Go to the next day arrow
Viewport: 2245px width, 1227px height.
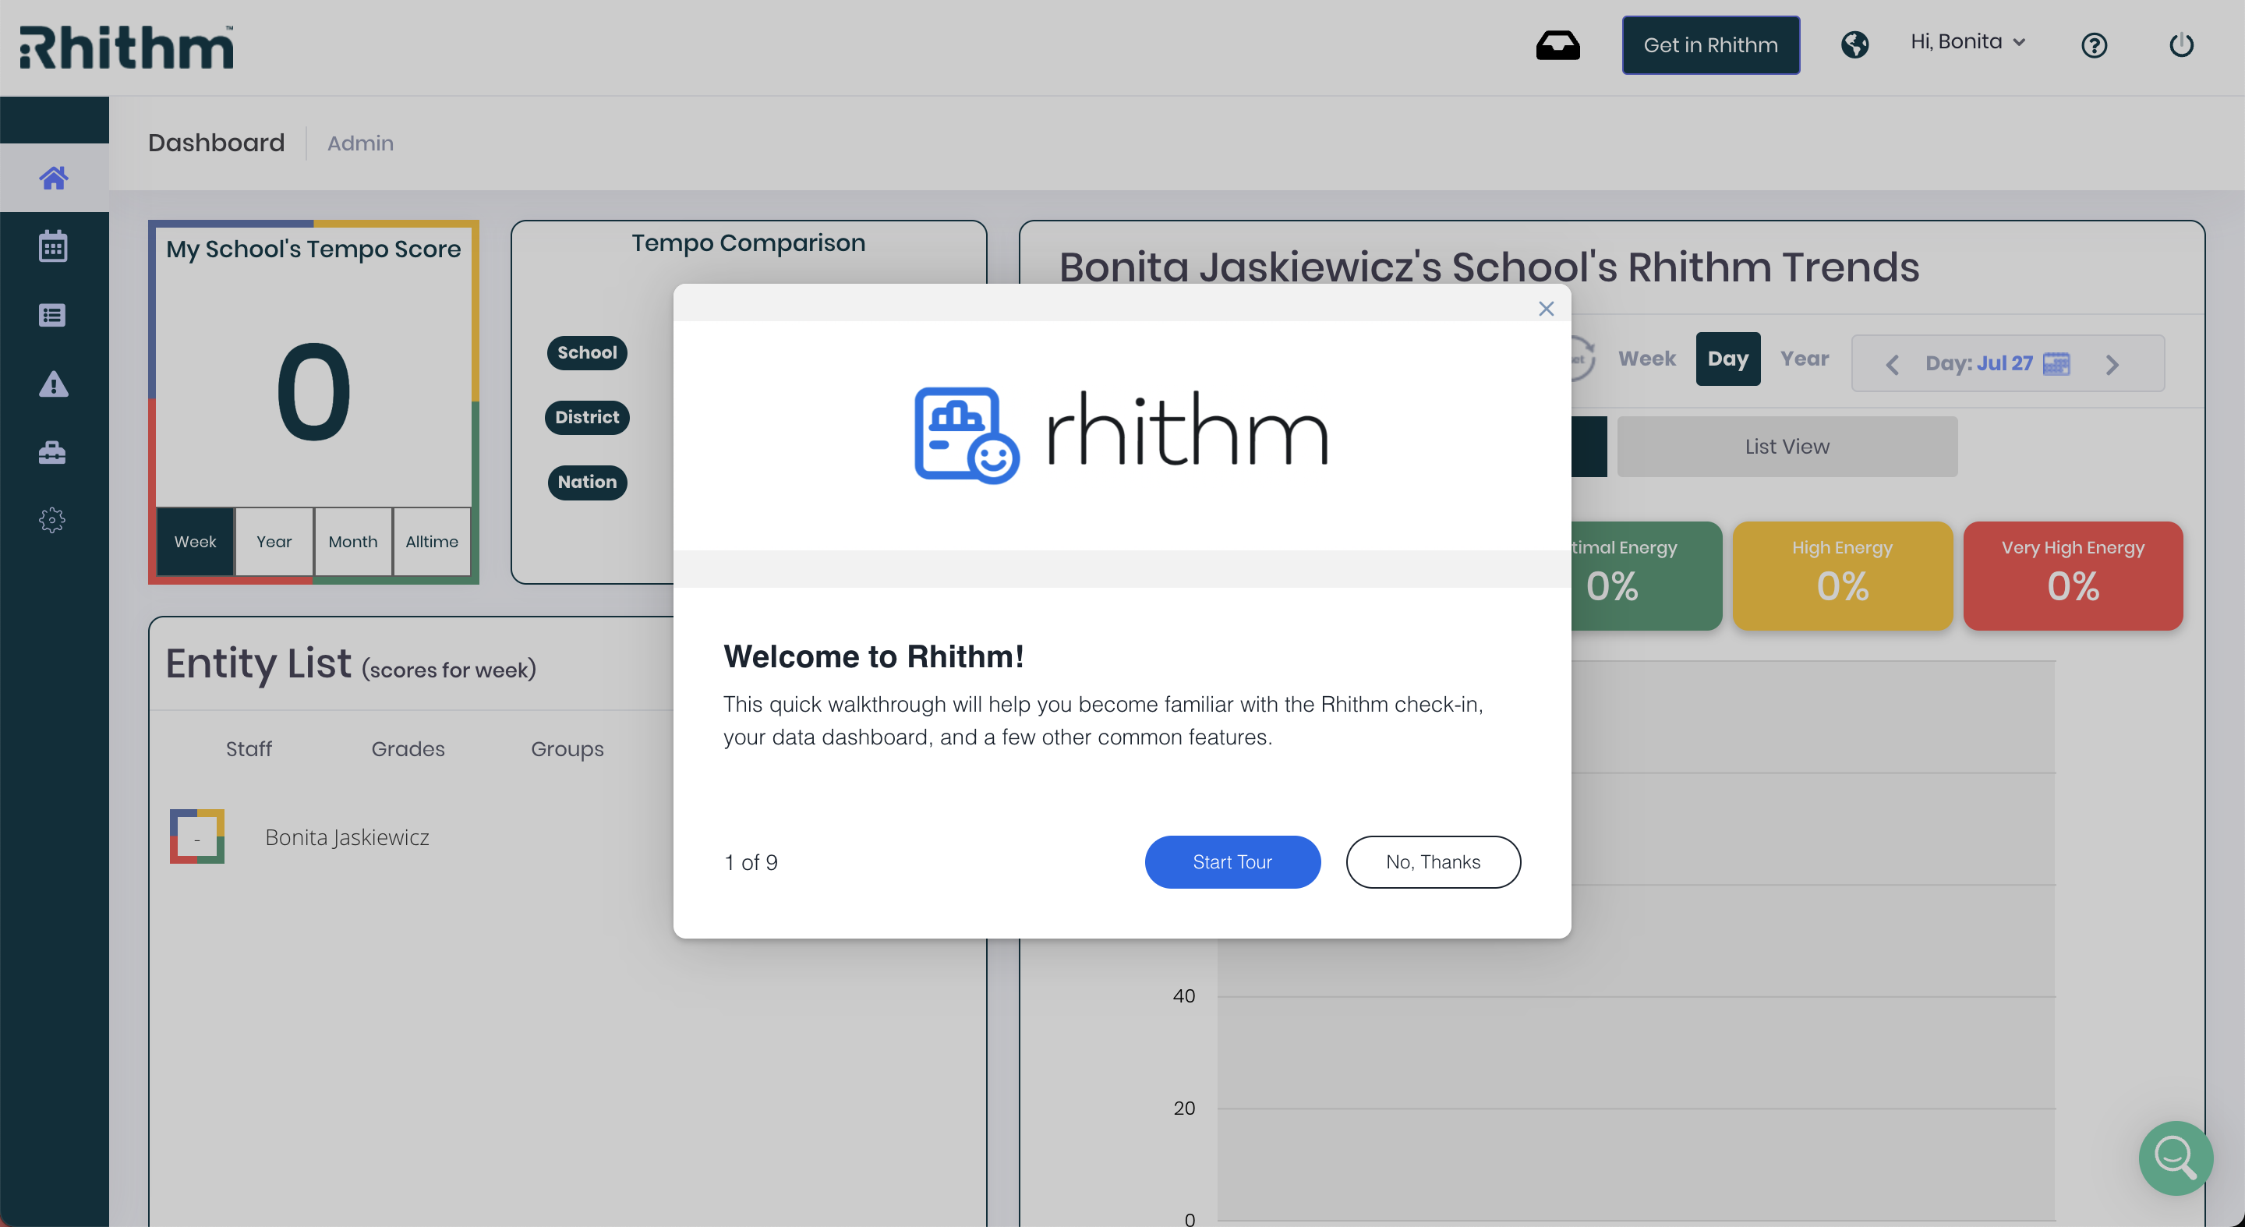(2111, 364)
